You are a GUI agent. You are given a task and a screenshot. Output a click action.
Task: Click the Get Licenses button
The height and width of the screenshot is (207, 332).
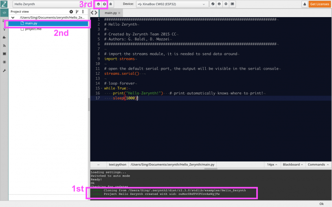(319, 4)
